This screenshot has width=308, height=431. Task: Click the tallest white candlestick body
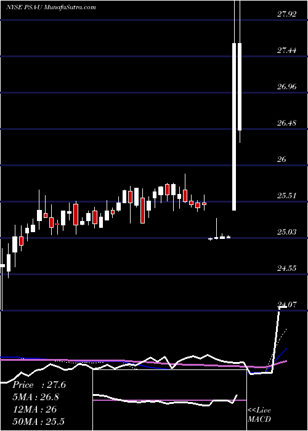coord(234,127)
